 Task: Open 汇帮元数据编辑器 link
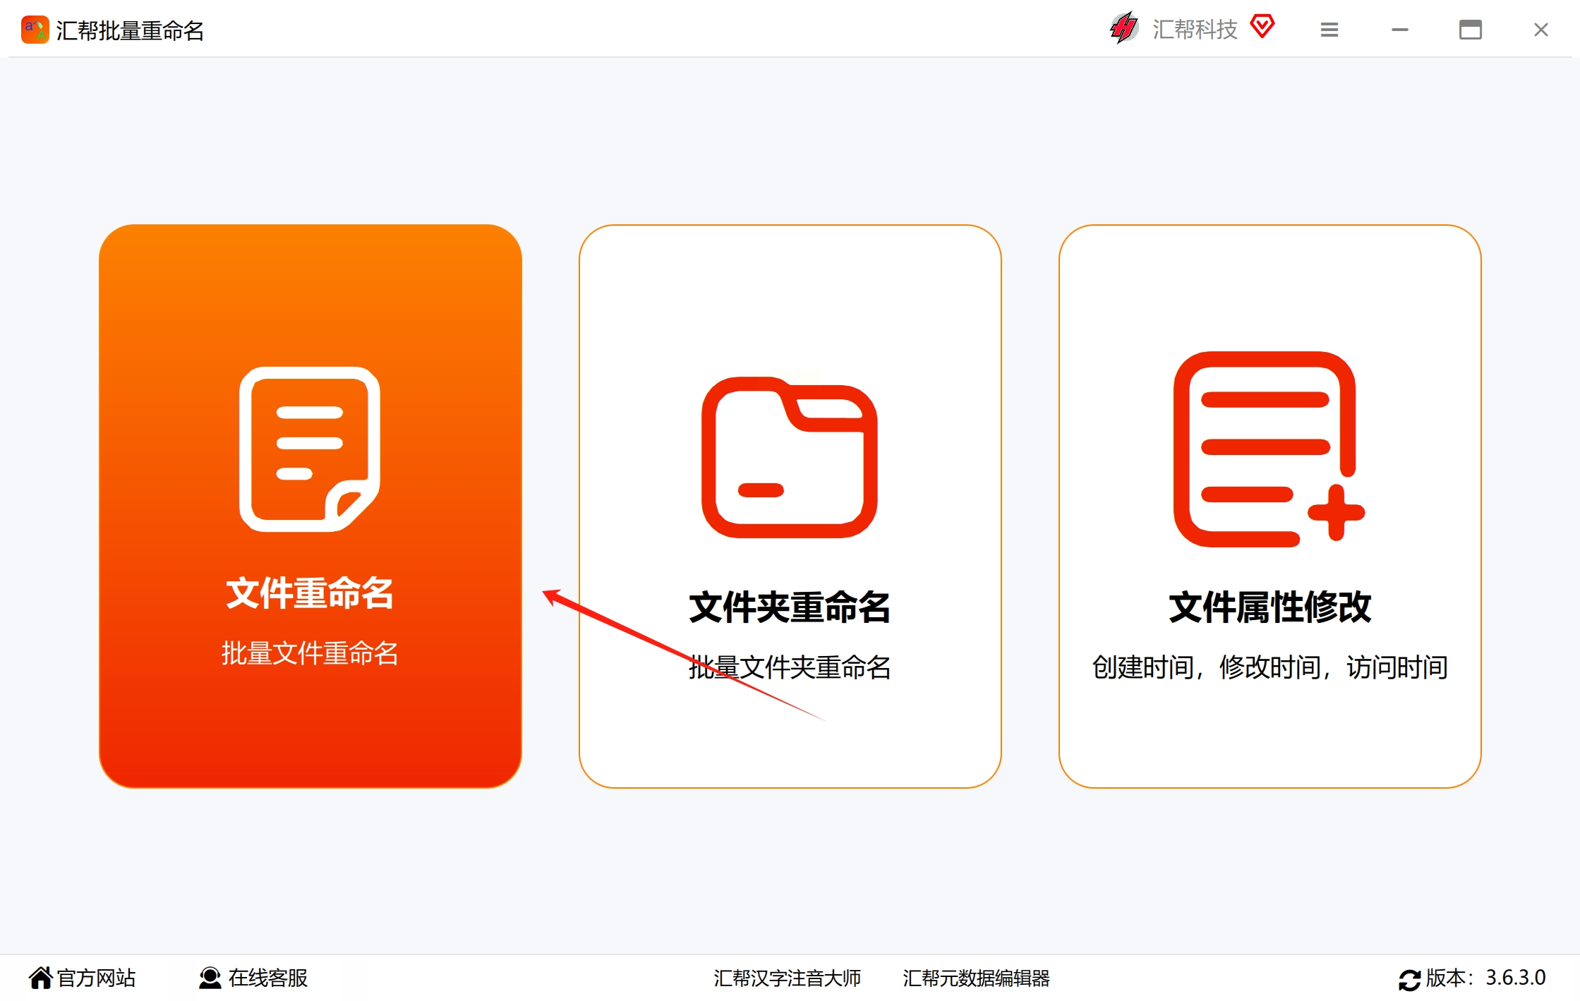coord(976,978)
